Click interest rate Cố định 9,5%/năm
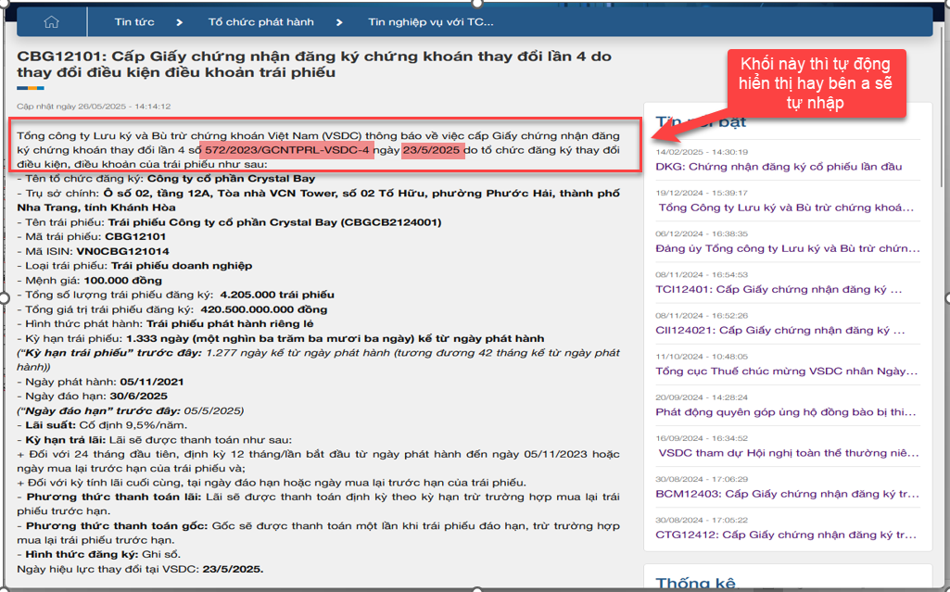The height and width of the screenshot is (592, 950). (133, 425)
